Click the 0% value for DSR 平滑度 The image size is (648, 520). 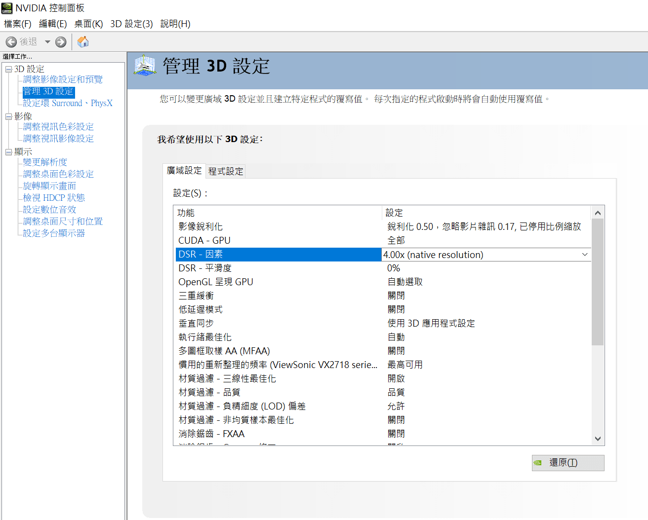[394, 268]
